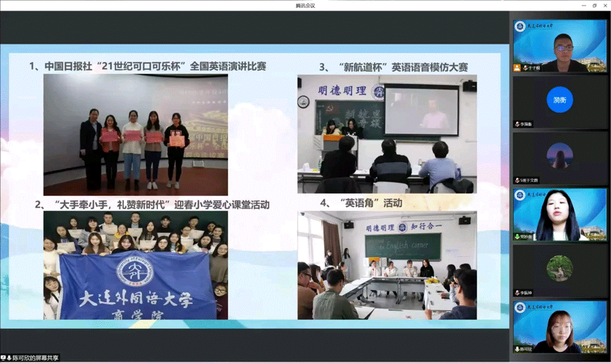Click the 陈可欣的屏幕共享 label text
This screenshot has width=611, height=363.
point(35,358)
